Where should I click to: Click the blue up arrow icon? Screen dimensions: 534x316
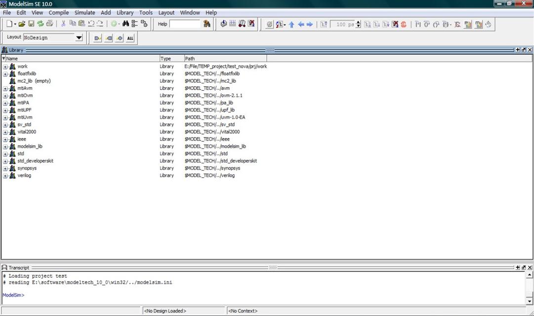(291, 25)
